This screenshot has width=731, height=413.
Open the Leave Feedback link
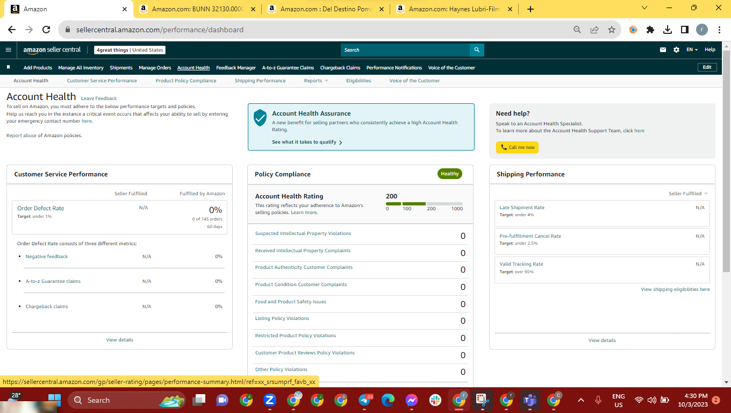(99, 98)
